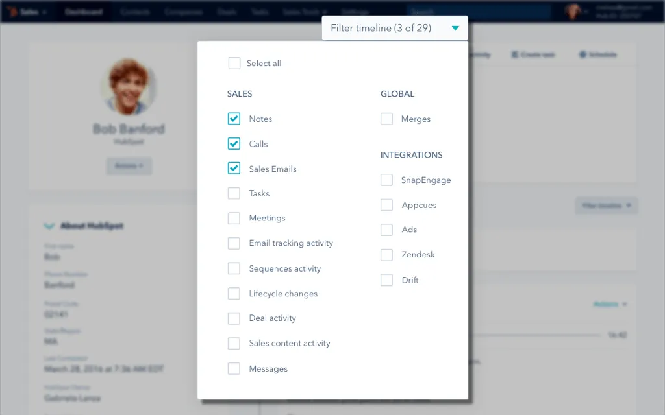Screen dimensions: 665x415
Task: Open the Sales menu in top navigation
Action: [32, 12]
